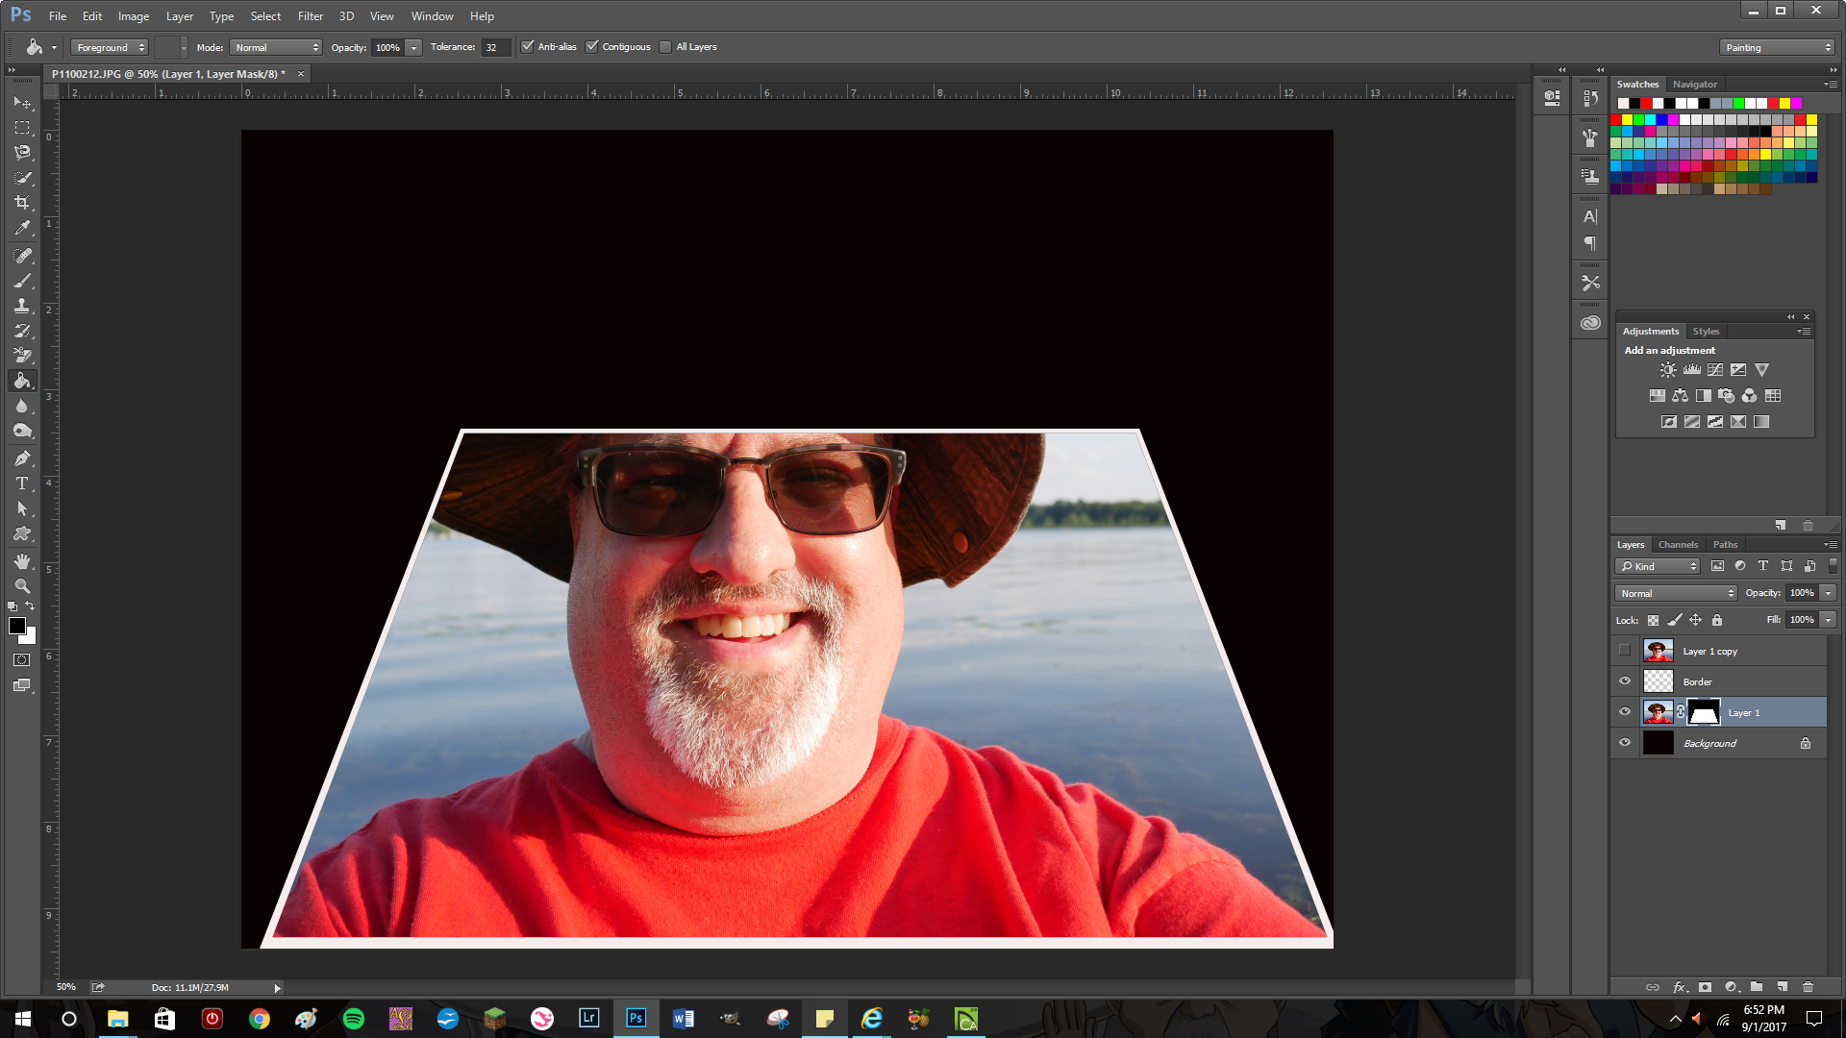This screenshot has width=1846, height=1038.
Task: Click the zoom percentage field in status bar
Action: pos(65,987)
